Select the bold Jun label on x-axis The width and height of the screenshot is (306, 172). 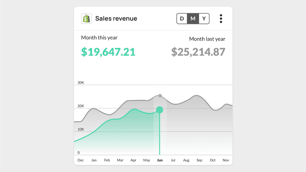pyautogui.click(x=160, y=160)
